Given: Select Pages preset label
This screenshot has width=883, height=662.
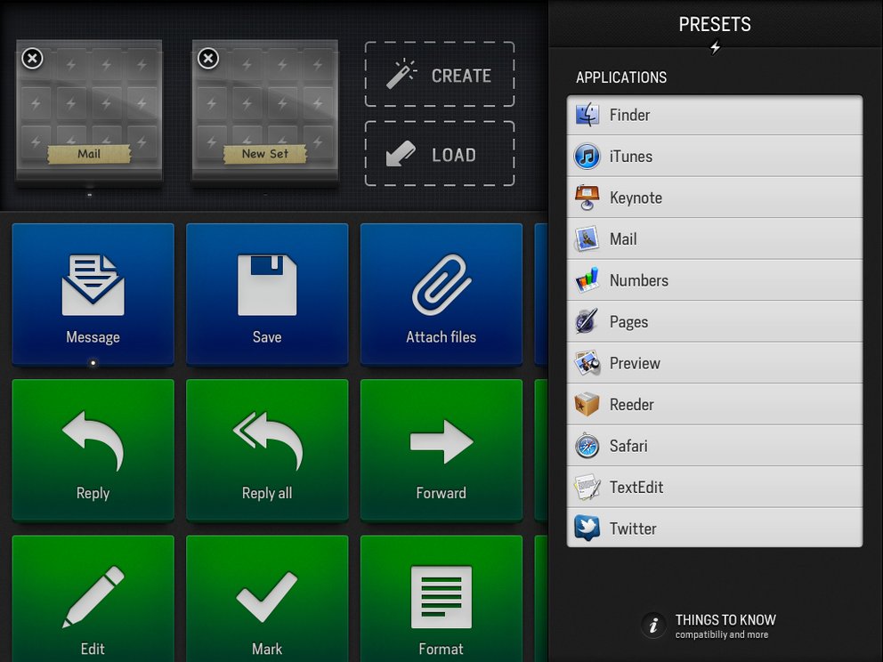Looking at the screenshot, I should click(x=629, y=322).
